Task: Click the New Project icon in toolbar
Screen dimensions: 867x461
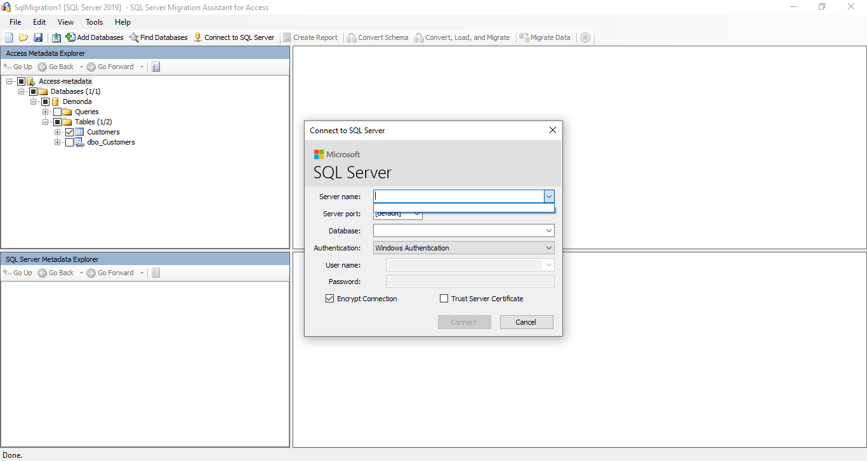Action: [9, 37]
